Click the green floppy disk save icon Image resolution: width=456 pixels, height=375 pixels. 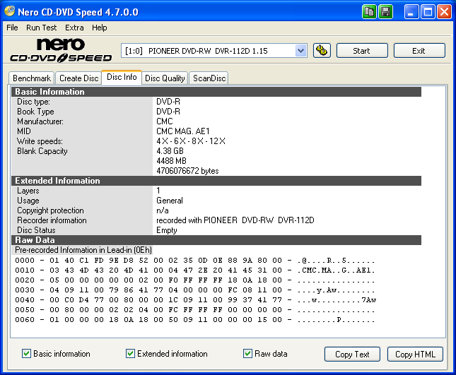385,12
